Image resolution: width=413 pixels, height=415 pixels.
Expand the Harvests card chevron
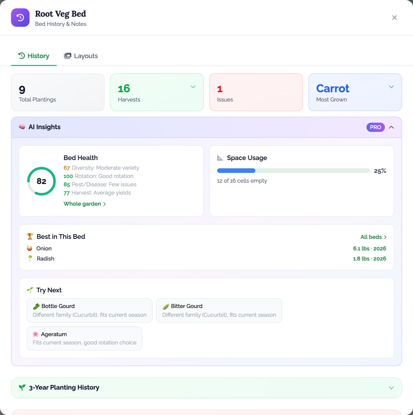pyautogui.click(x=193, y=87)
